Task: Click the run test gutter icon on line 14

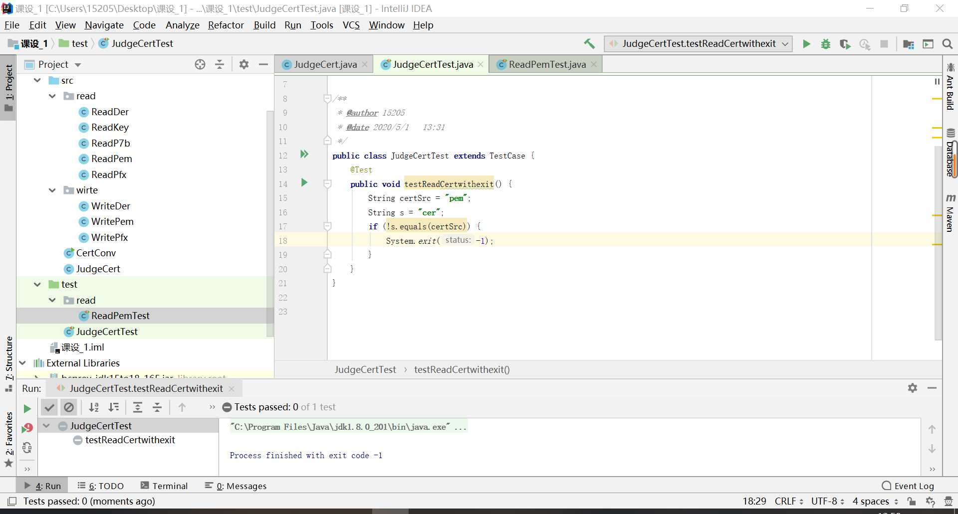Action: 304,182
